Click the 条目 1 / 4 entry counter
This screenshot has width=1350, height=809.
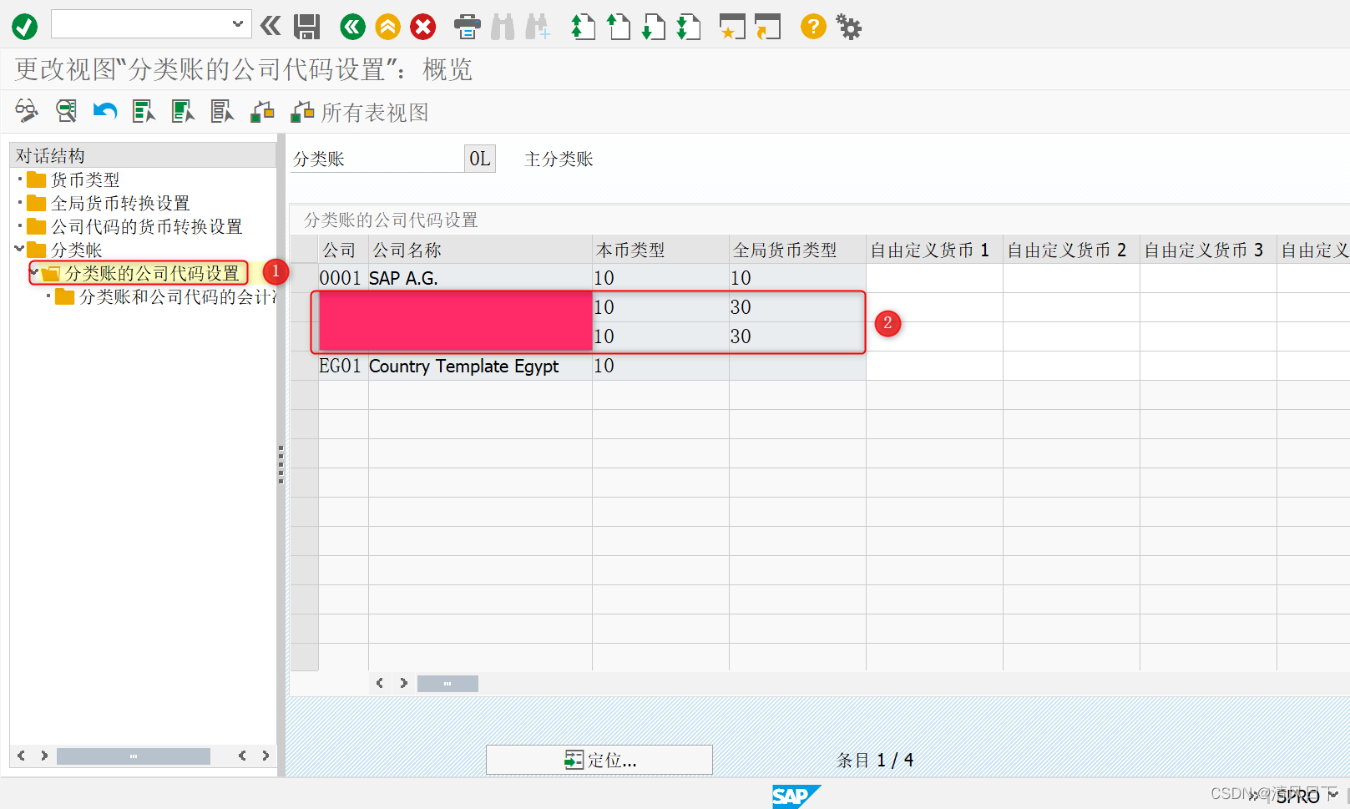click(x=876, y=760)
